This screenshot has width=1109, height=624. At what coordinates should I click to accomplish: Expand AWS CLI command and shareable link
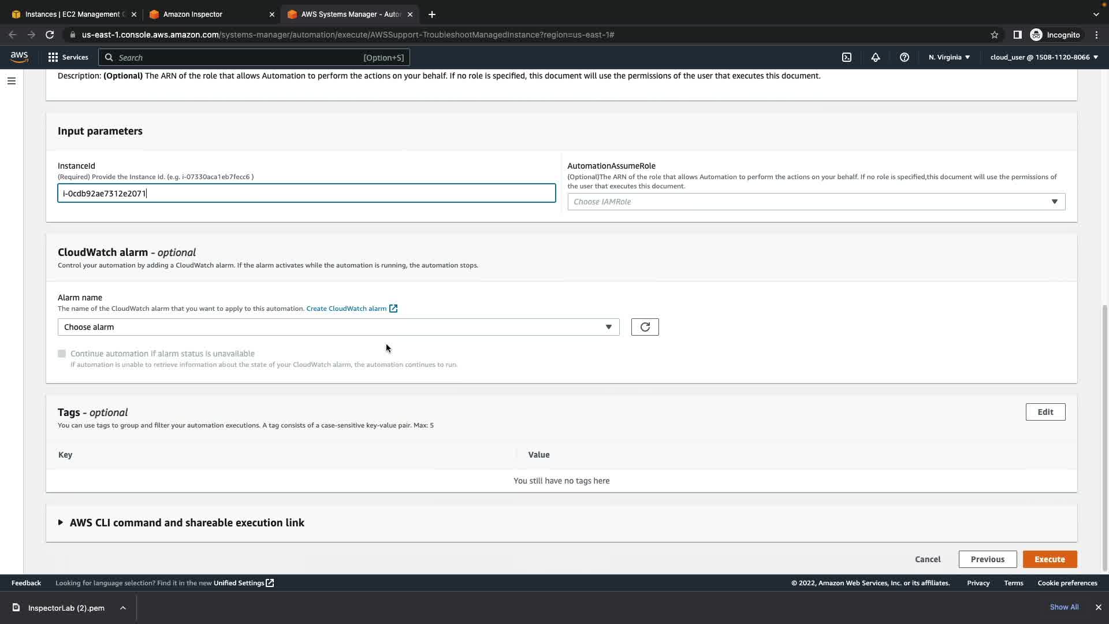pyautogui.click(x=186, y=522)
